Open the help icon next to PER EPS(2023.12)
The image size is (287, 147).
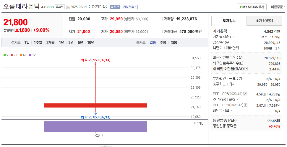pos(245,94)
